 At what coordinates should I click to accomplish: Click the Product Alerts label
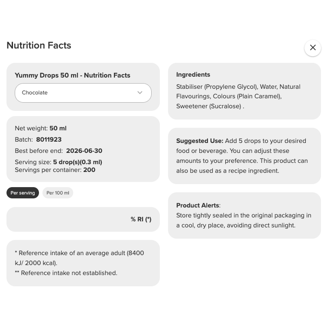[198, 205]
